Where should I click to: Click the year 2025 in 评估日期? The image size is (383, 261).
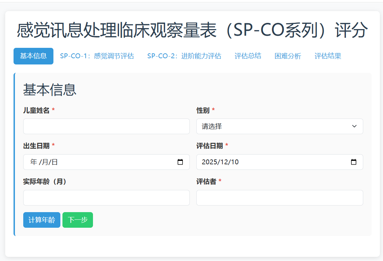(x=209, y=162)
